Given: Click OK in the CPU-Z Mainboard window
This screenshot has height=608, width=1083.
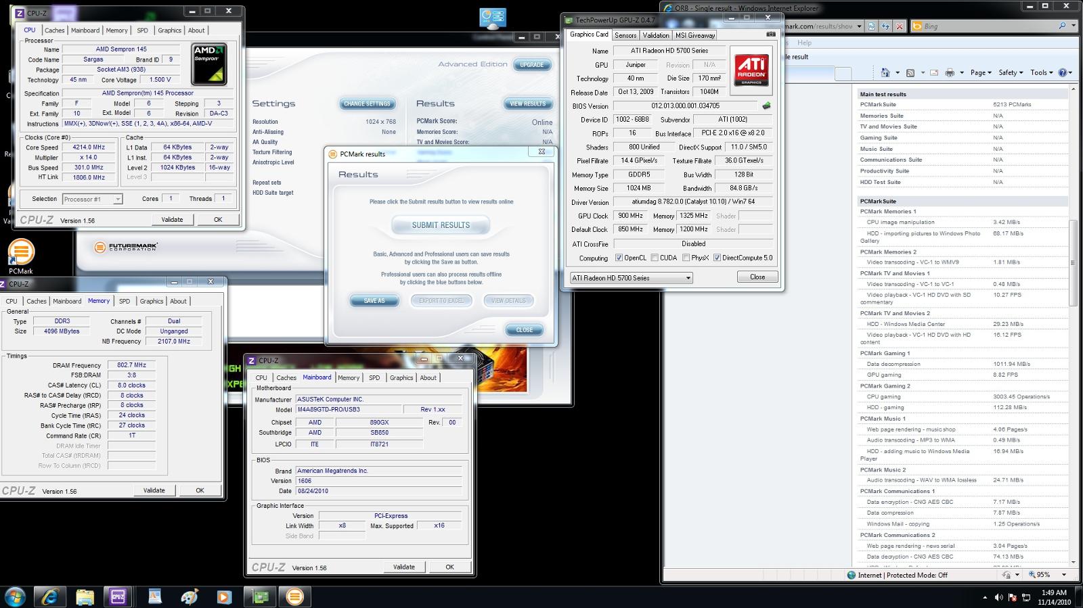Looking at the screenshot, I should pyautogui.click(x=449, y=567).
